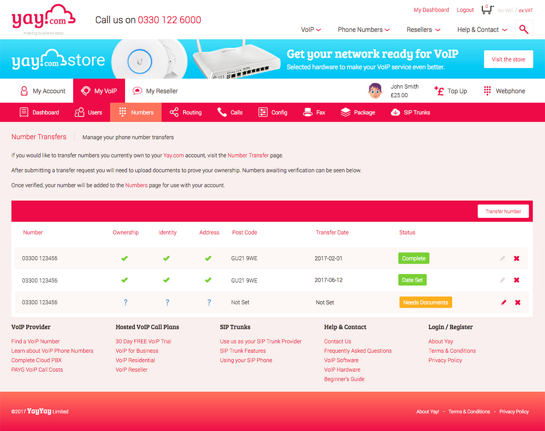
Task: Open Find a VoIP Number footer link
Action: pos(35,342)
